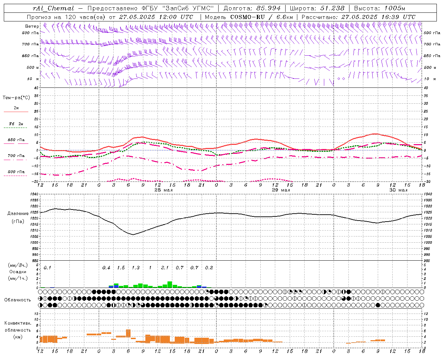The width and height of the screenshot is (442, 354).
Task: Click the 'Широта: 51.238' latitude value
Action: click(x=317, y=8)
